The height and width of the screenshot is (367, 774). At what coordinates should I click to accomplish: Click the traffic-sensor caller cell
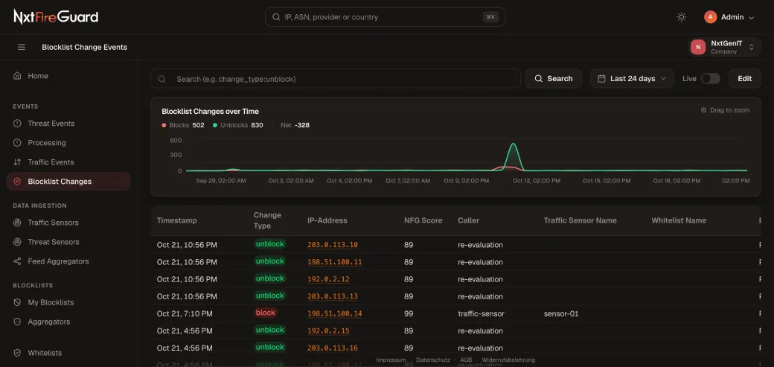click(481, 313)
